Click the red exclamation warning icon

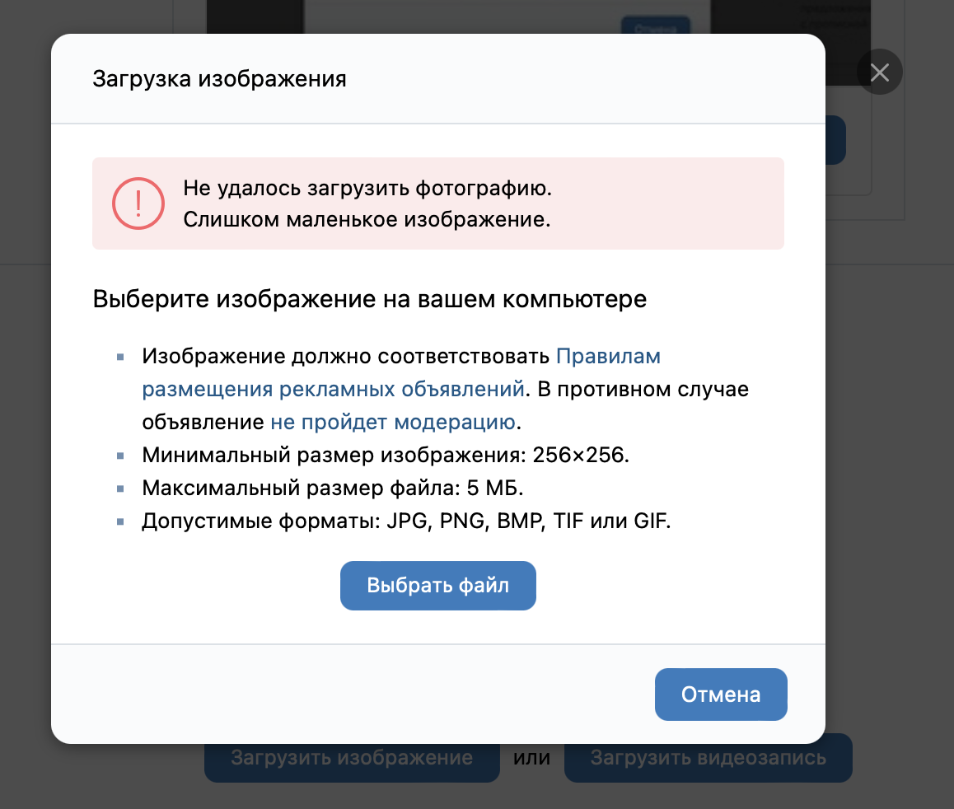138,203
